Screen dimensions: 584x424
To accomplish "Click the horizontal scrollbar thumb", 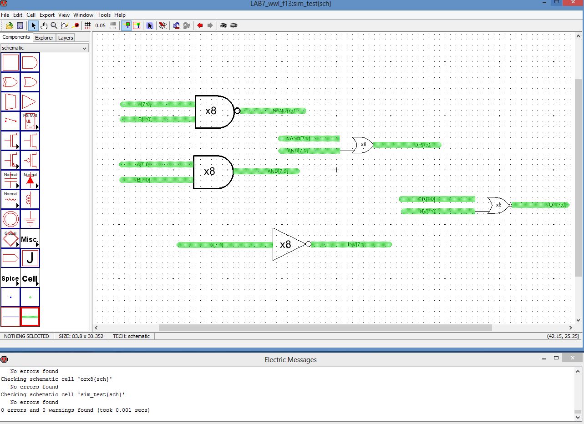I will click(325, 328).
